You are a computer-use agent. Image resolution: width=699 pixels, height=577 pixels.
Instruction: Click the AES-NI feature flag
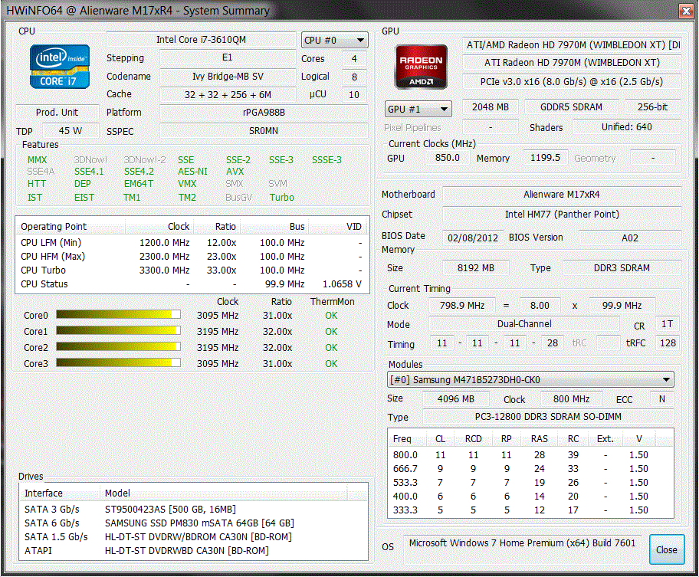(x=192, y=172)
